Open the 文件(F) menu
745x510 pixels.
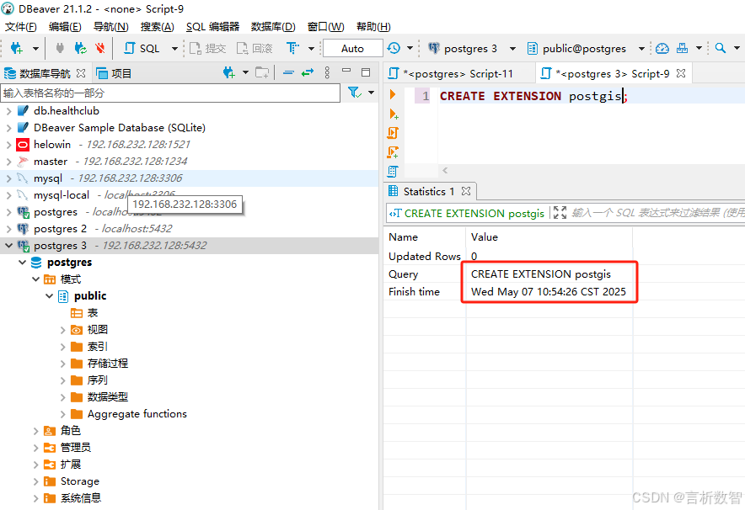[21, 27]
